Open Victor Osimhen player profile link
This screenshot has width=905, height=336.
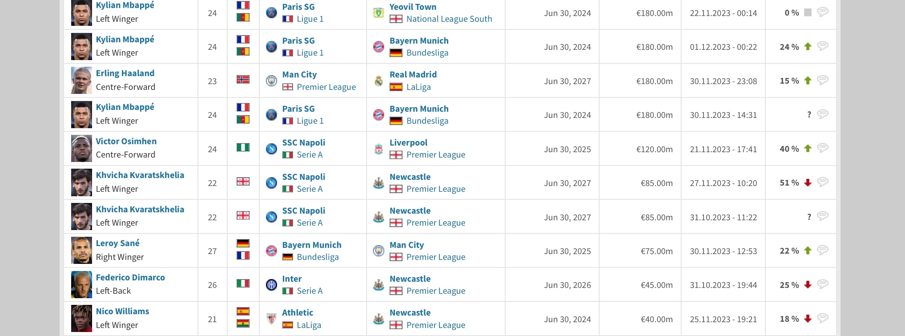click(126, 141)
